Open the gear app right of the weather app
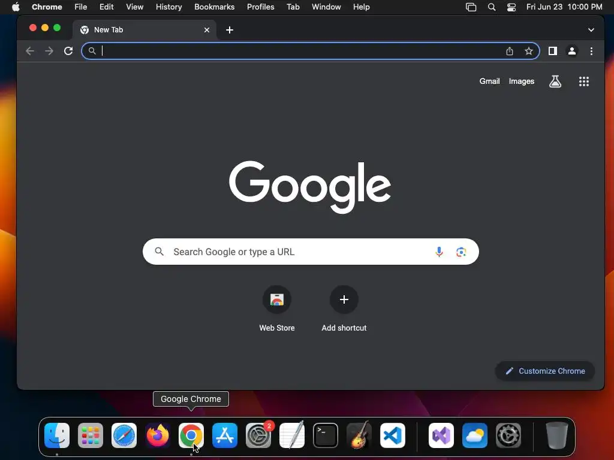 click(x=508, y=435)
